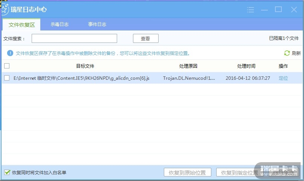The image size is (304, 181).
Task: Click the blue info exclamation icon
Action: coord(10,53)
